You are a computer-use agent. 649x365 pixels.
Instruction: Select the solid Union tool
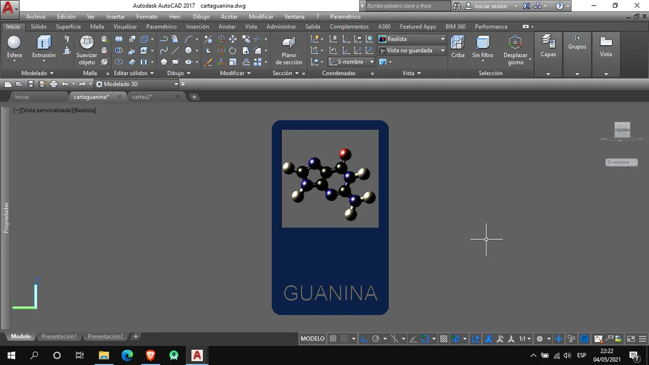coord(119,39)
